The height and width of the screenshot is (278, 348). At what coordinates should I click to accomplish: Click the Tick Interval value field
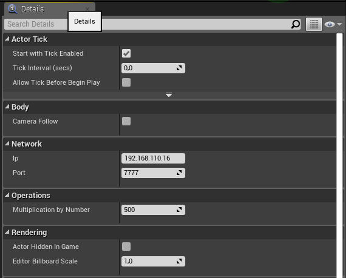pos(153,68)
